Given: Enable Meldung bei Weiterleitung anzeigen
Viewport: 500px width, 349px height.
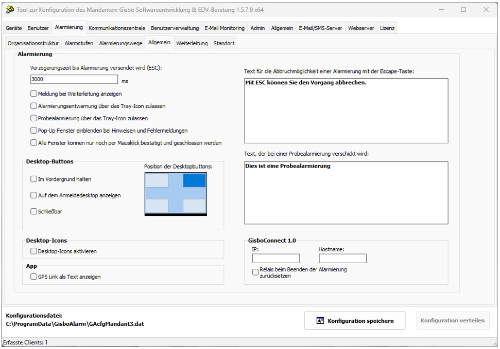Looking at the screenshot, I should coord(33,94).
